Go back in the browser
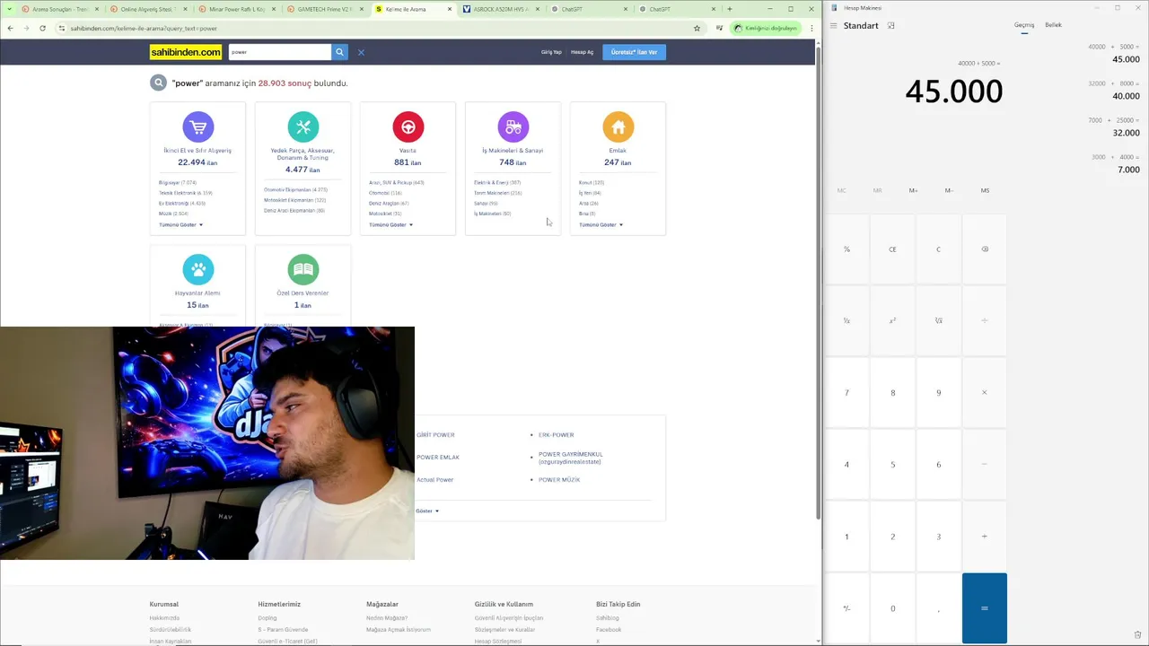 [10, 28]
